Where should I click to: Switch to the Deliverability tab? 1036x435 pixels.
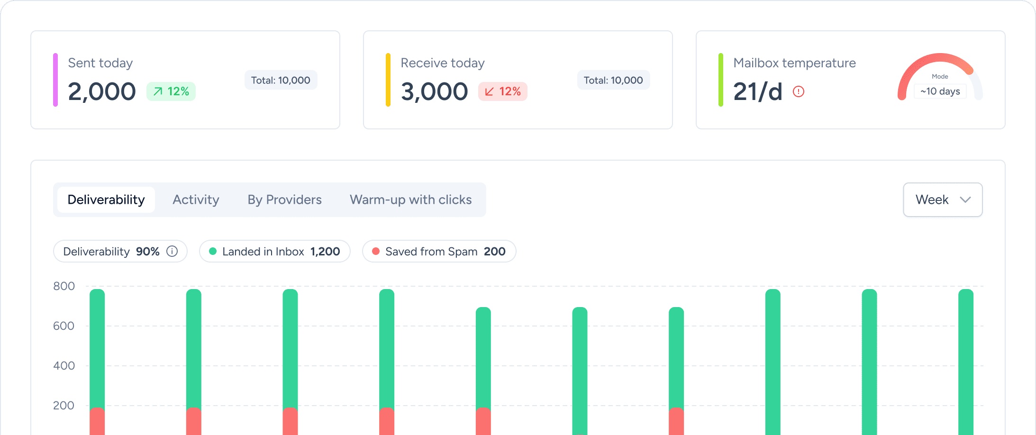(x=106, y=199)
